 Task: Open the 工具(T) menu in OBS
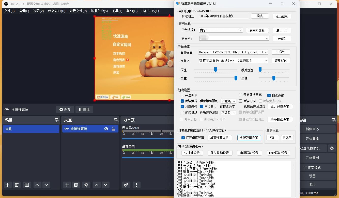(x=117, y=11)
